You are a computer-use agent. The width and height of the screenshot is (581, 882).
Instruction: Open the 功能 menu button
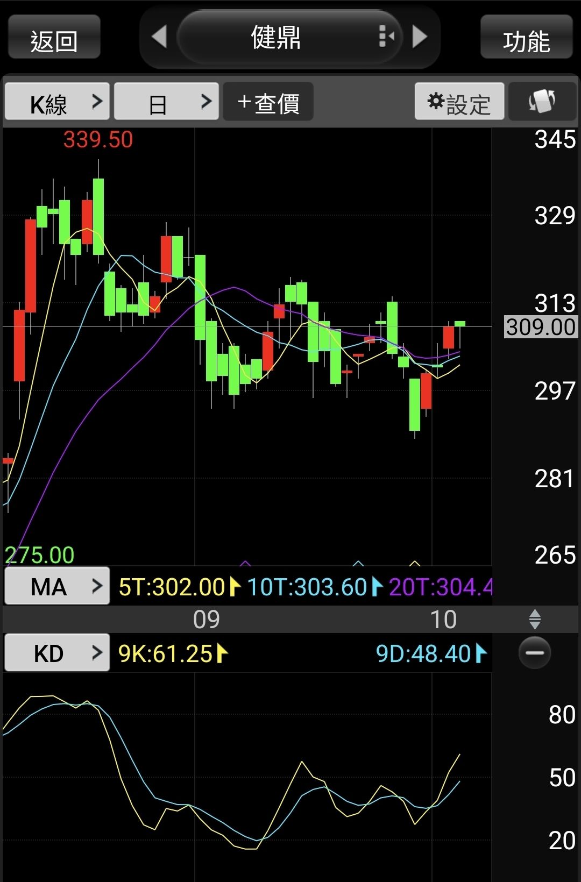(x=526, y=37)
